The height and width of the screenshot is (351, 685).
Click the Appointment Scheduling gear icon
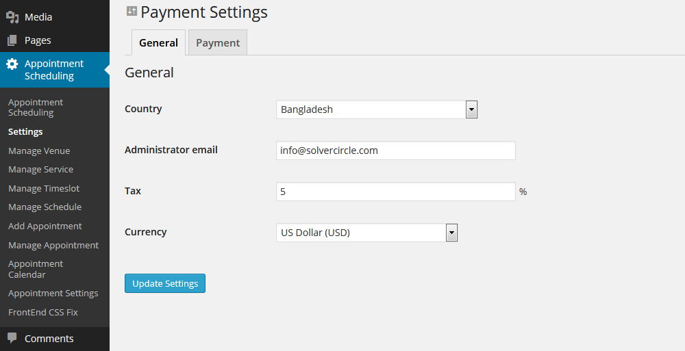(12, 64)
